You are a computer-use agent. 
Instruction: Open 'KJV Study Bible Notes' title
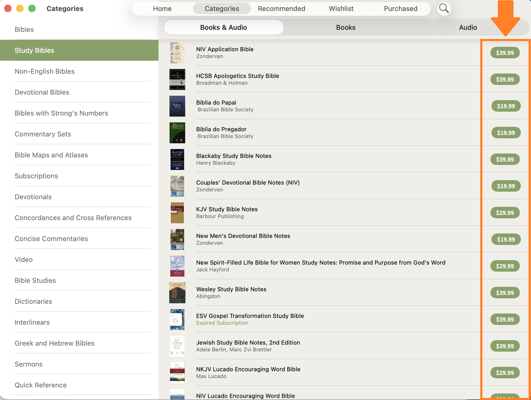click(227, 209)
